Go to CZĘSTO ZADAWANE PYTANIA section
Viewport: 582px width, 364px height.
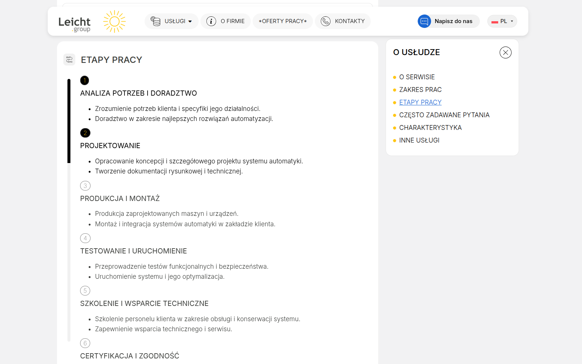coord(444,115)
